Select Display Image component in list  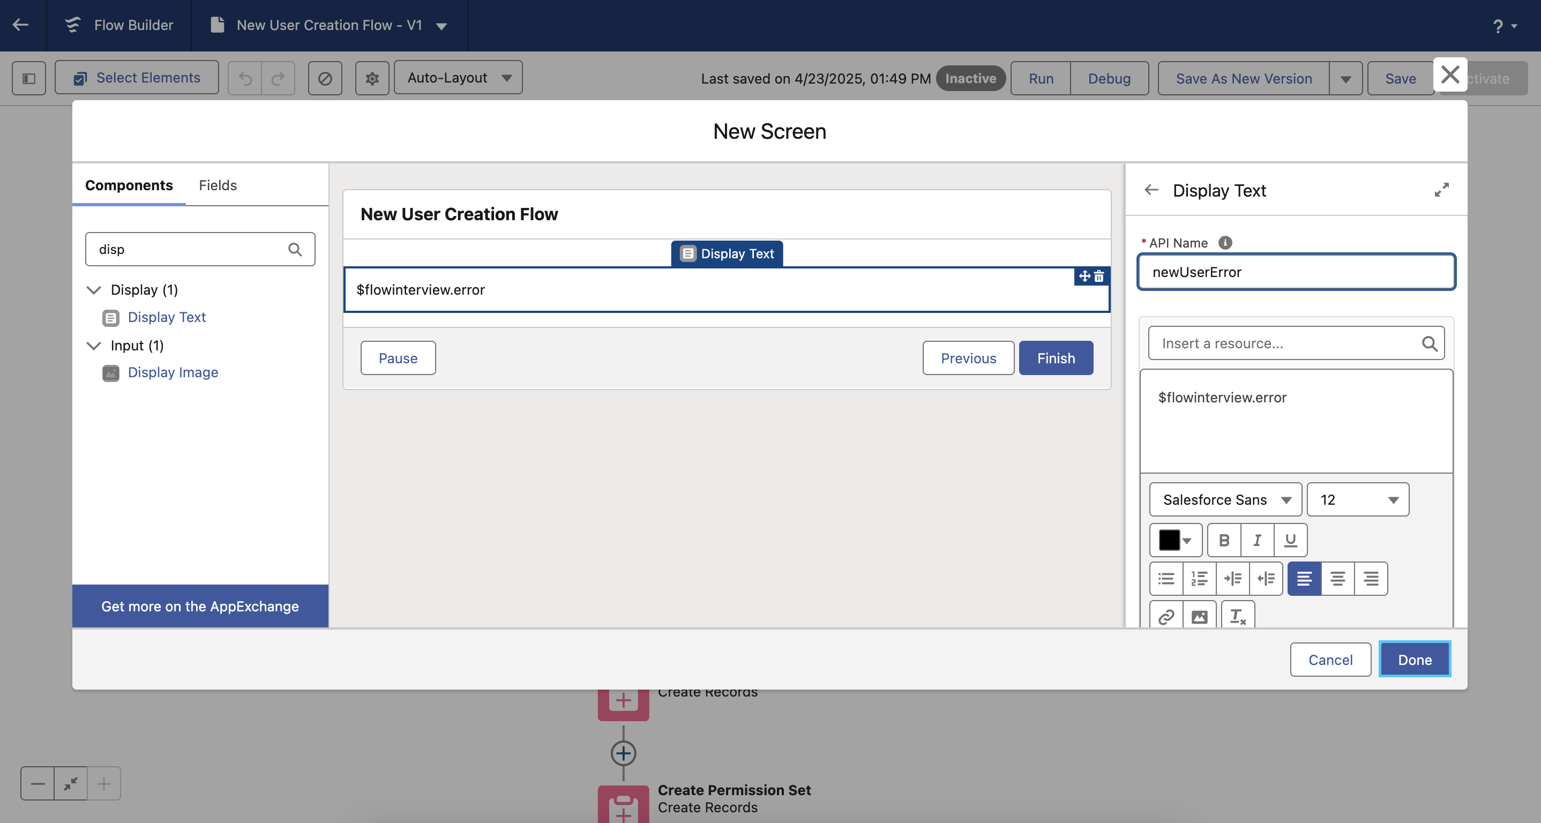[x=173, y=372]
